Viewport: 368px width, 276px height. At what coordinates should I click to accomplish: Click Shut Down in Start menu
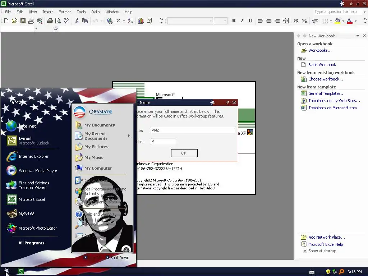[x=118, y=257]
